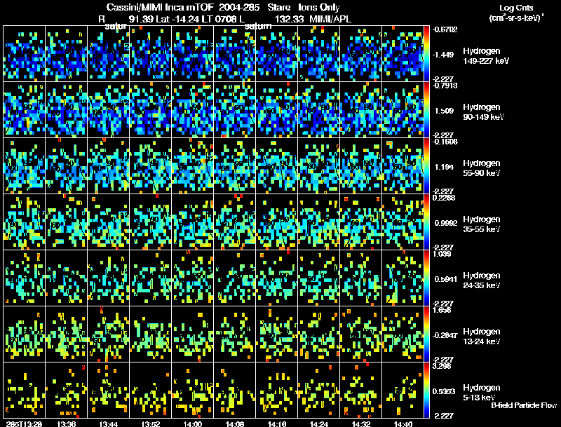Image resolution: width=561 pixels, height=427 pixels.
Task: Select the 'Hydrogen 55-90 keV' row label
Action: [482, 168]
